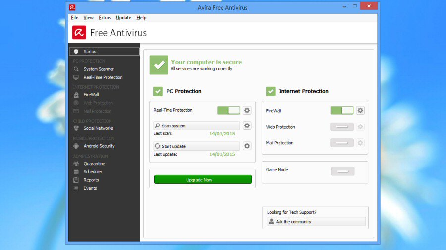Open the View menu
Screen dimensions: 446x250
(x=89, y=18)
